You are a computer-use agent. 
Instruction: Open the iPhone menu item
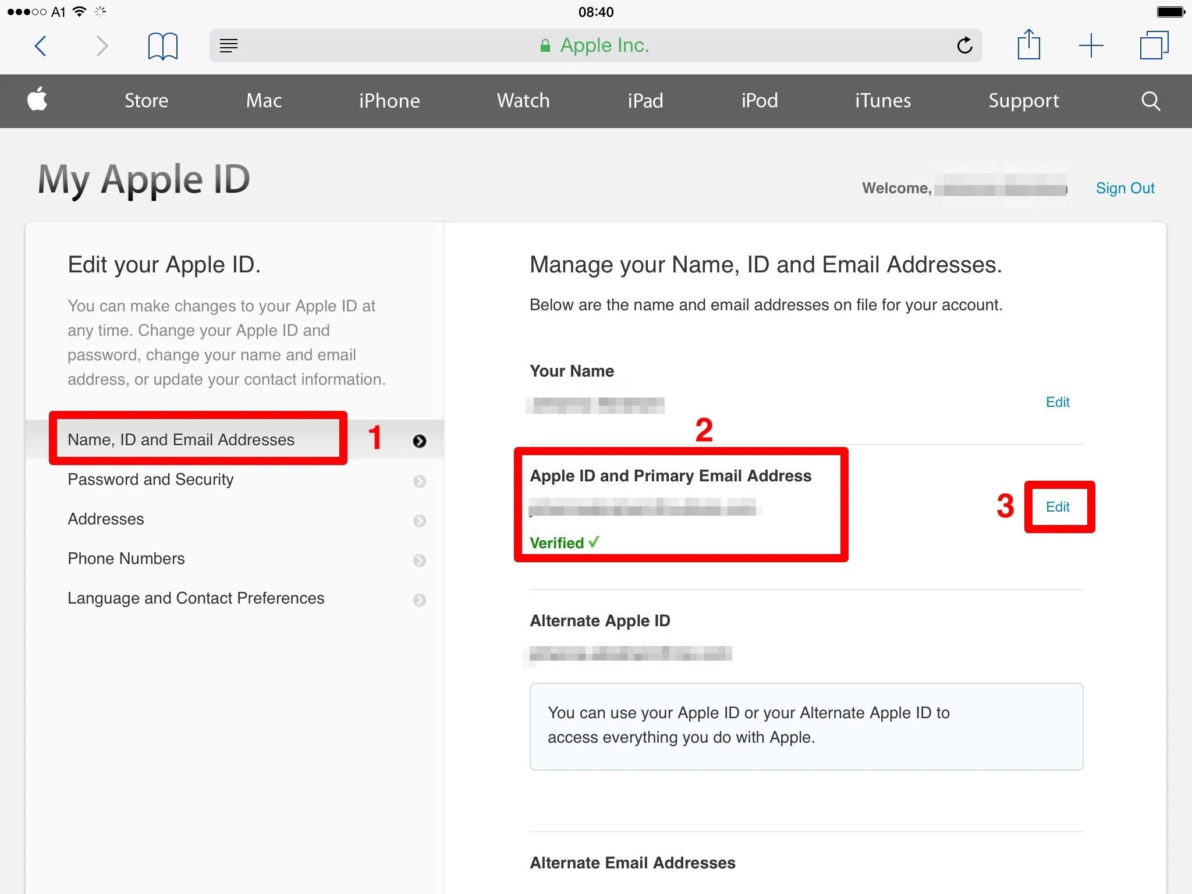click(389, 101)
